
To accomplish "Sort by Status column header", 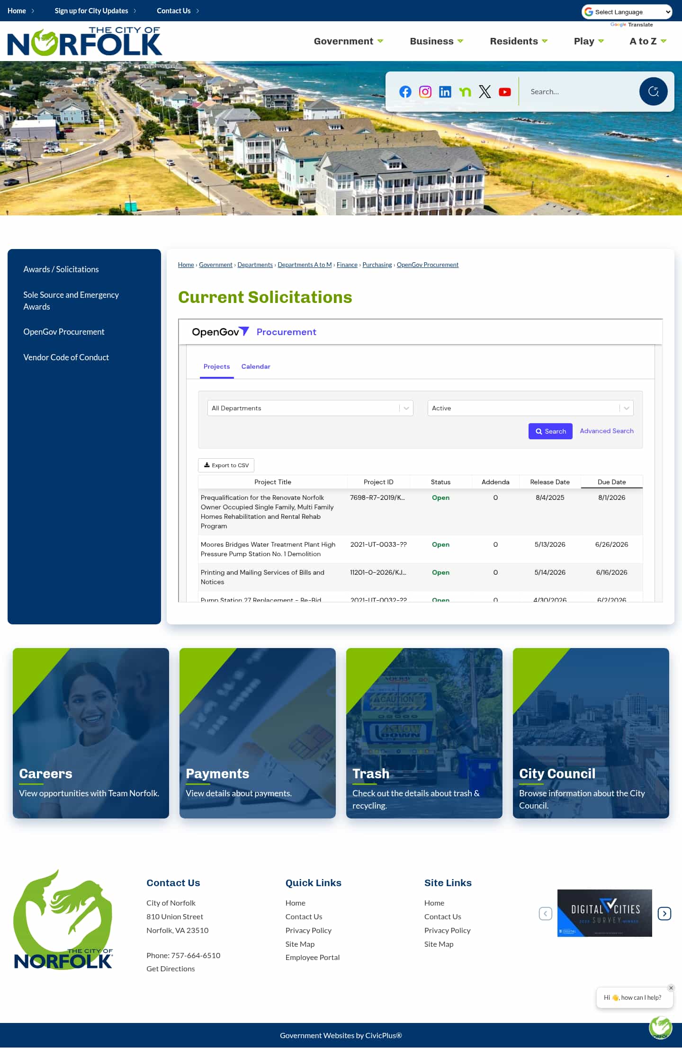I will [x=440, y=482].
